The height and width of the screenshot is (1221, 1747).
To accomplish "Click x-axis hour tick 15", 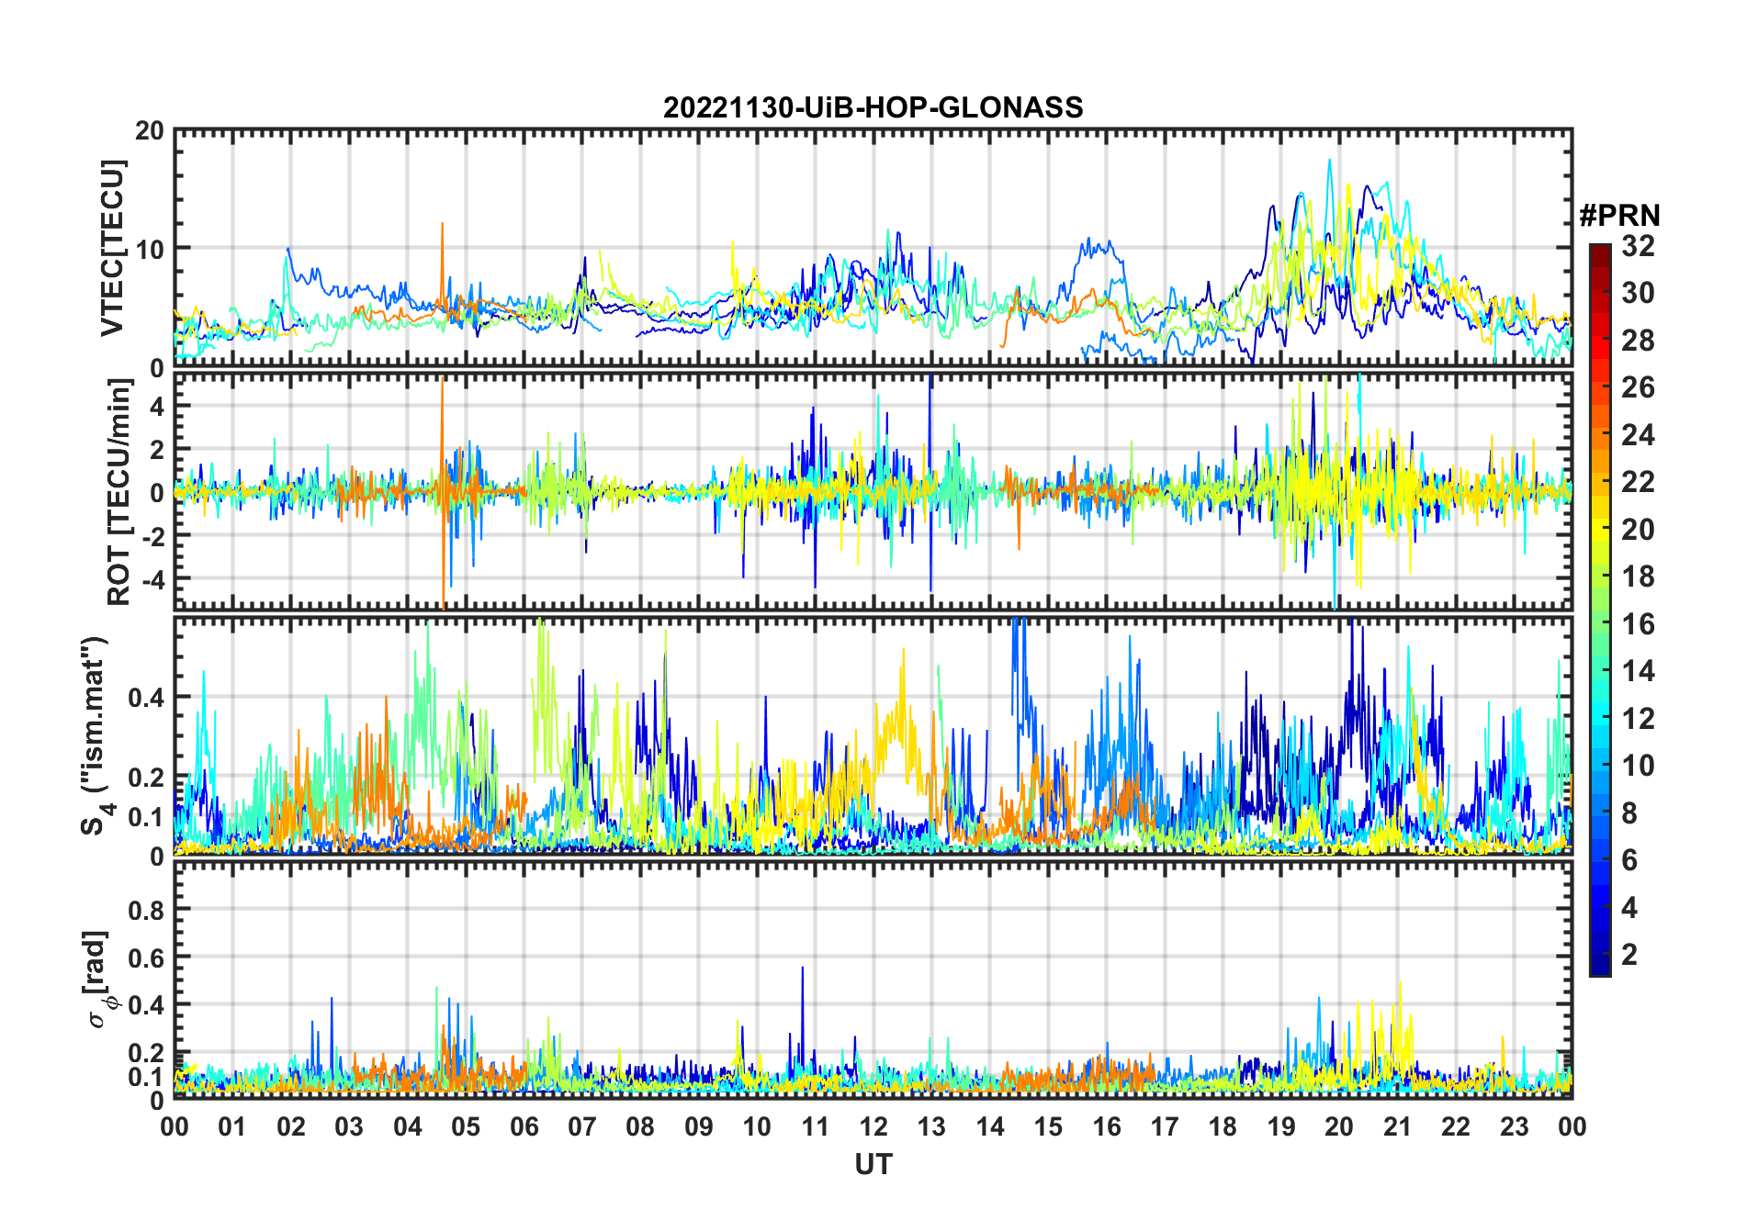I will pyautogui.click(x=1048, y=1126).
